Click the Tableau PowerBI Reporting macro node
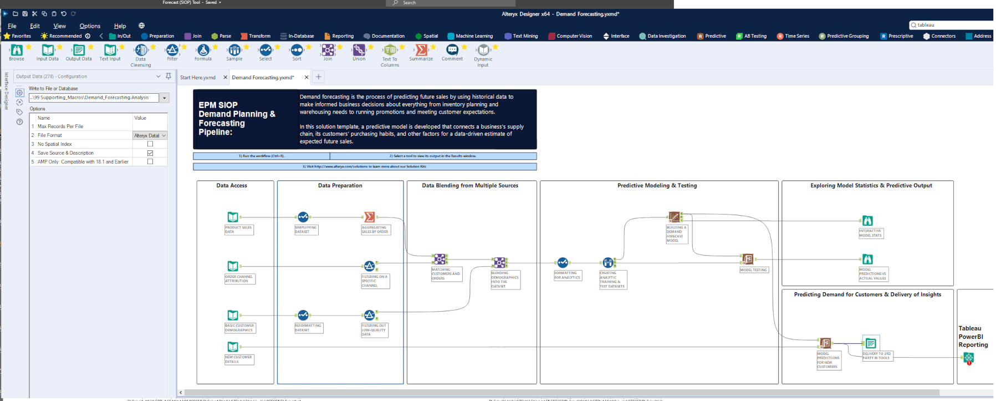996x401 pixels. tap(968, 358)
